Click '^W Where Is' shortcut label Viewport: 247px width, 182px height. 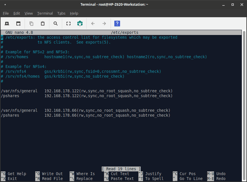pyautogui.click(x=82, y=174)
